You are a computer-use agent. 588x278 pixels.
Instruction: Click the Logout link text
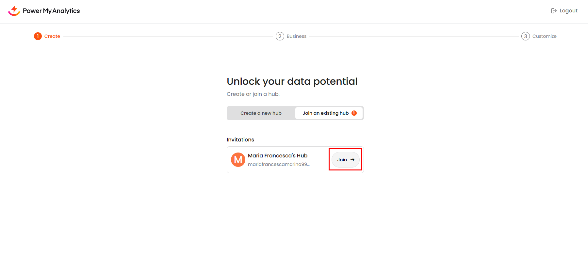(x=568, y=11)
